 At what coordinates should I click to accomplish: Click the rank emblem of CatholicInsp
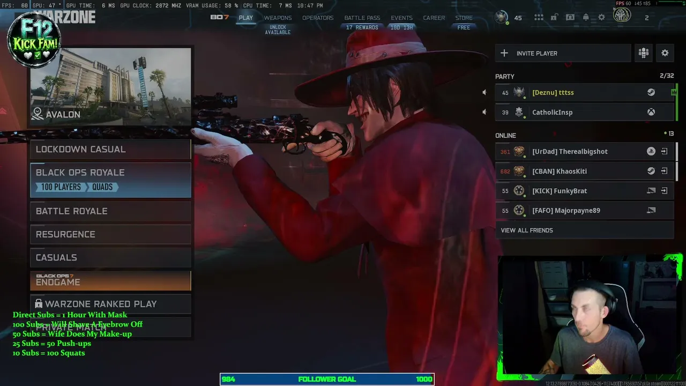519,112
